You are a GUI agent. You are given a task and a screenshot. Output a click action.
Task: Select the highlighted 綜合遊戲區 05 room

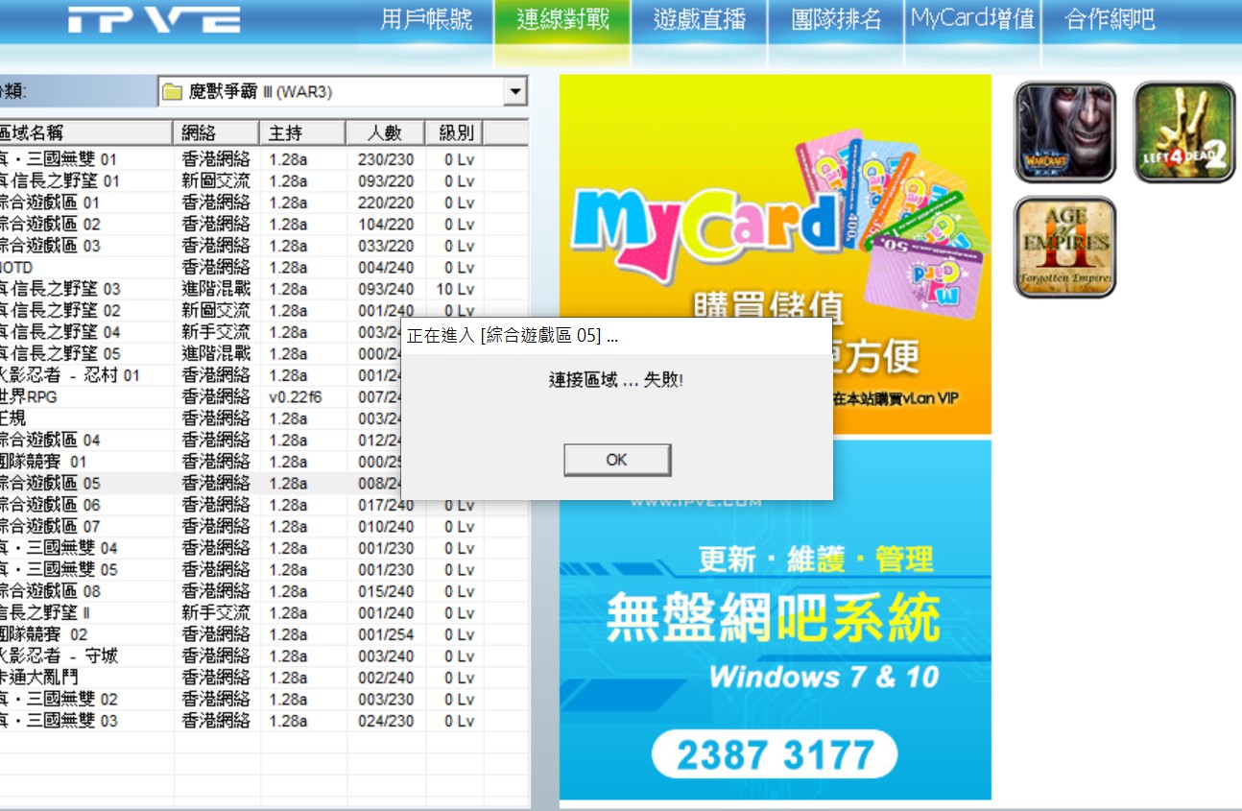(x=200, y=483)
